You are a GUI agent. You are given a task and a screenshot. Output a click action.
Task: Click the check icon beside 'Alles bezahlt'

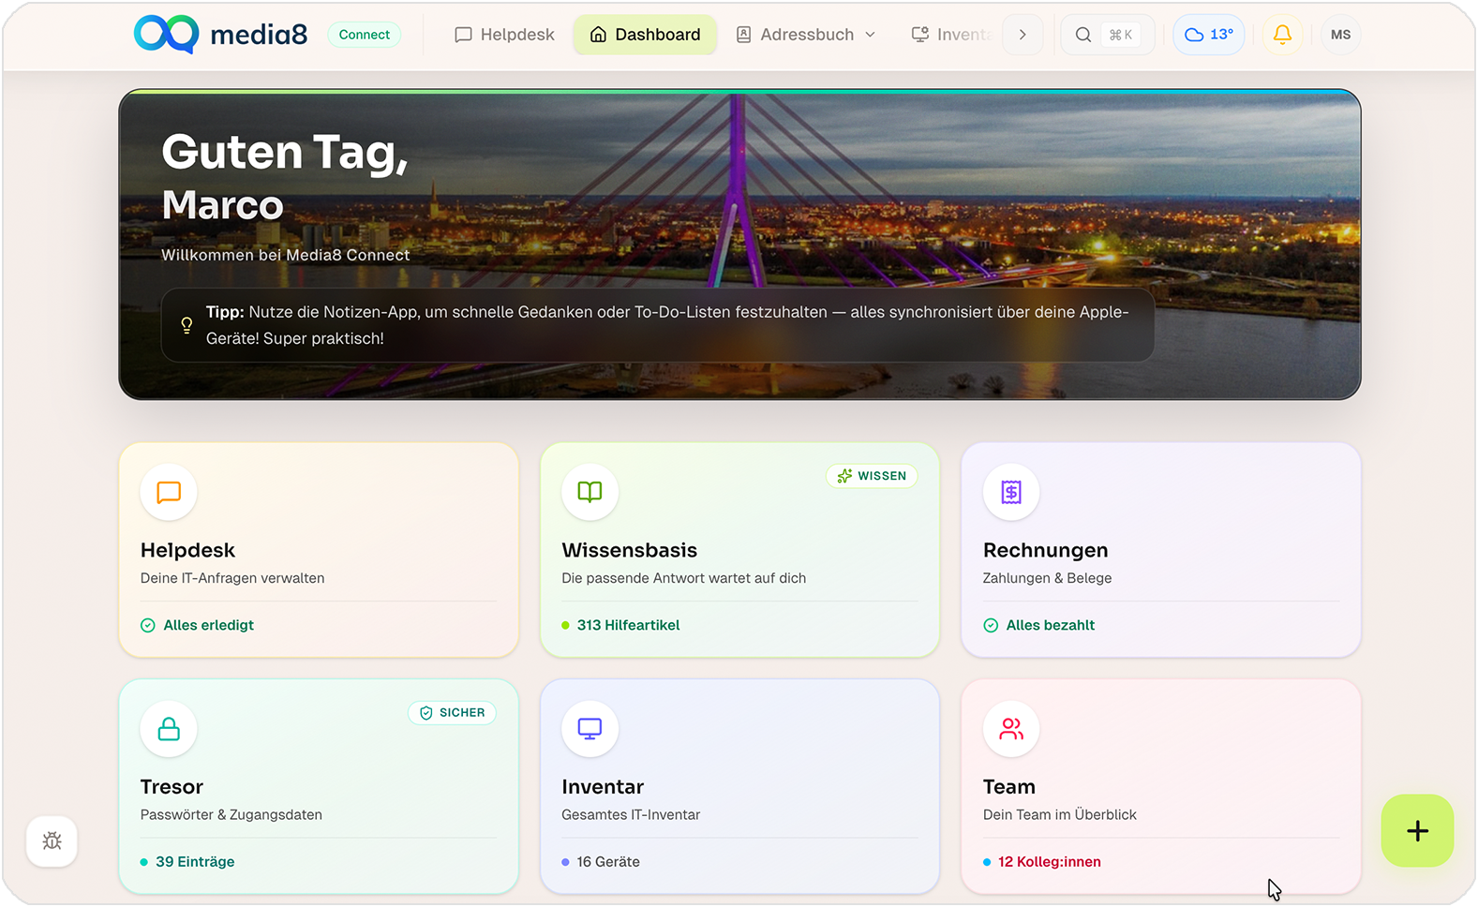coord(991,625)
